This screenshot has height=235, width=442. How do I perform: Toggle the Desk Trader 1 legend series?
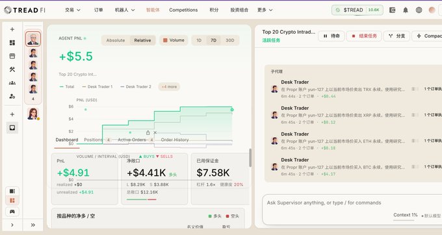(97, 87)
